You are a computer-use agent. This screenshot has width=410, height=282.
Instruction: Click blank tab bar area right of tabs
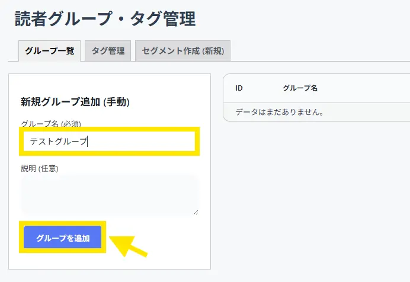click(320, 51)
